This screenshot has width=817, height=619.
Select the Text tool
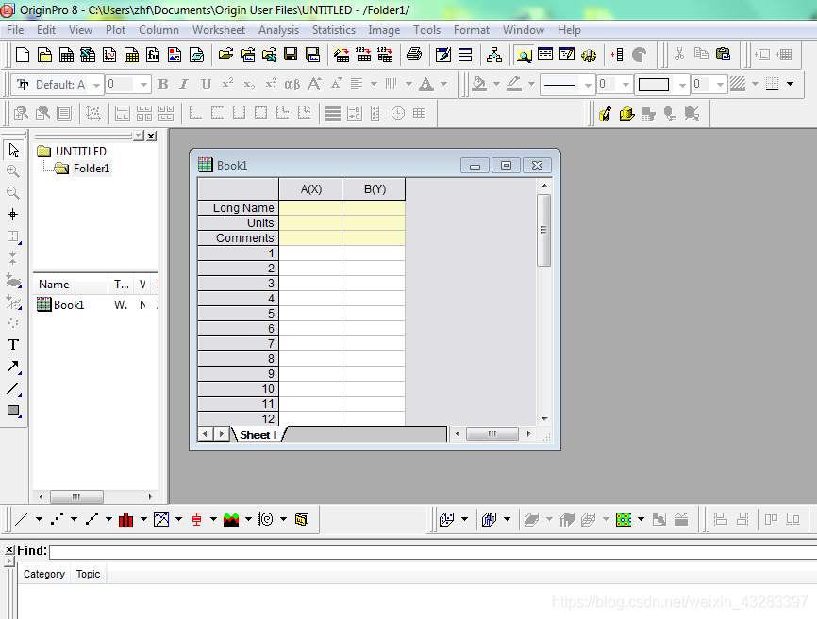[x=13, y=345]
